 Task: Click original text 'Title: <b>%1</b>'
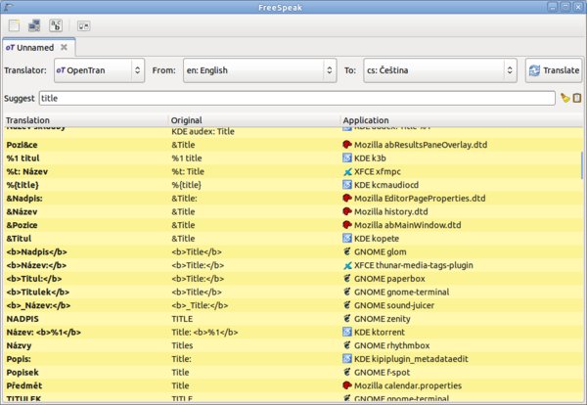(204, 332)
